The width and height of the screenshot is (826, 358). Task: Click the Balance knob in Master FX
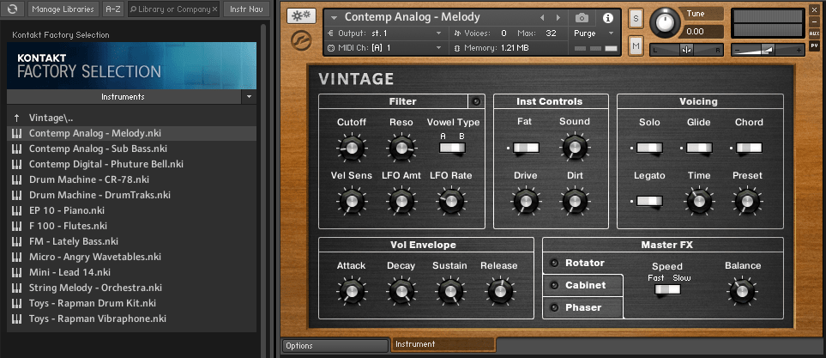tap(742, 292)
